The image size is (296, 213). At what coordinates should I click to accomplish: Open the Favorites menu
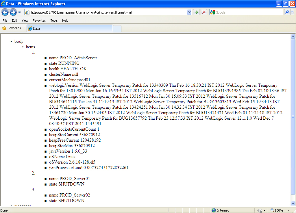click(x=39, y=21)
